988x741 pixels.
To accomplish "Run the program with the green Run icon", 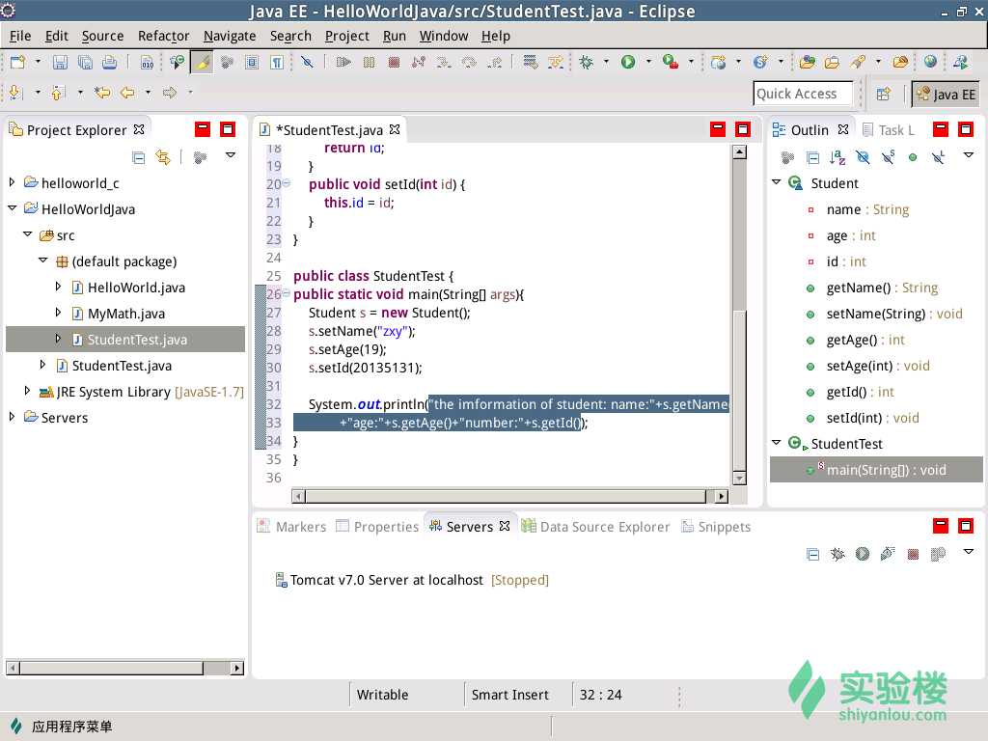I will click(627, 62).
